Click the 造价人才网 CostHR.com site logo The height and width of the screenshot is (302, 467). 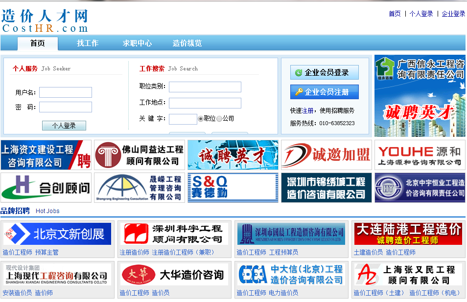point(45,21)
